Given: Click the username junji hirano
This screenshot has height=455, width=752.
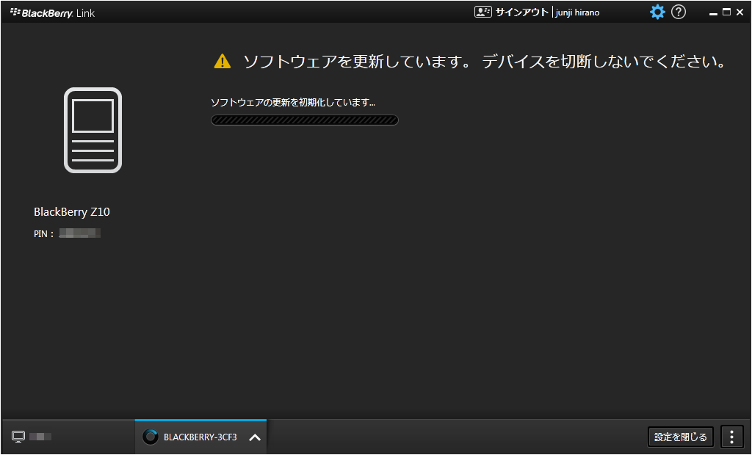Looking at the screenshot, I should pos(577,12).
